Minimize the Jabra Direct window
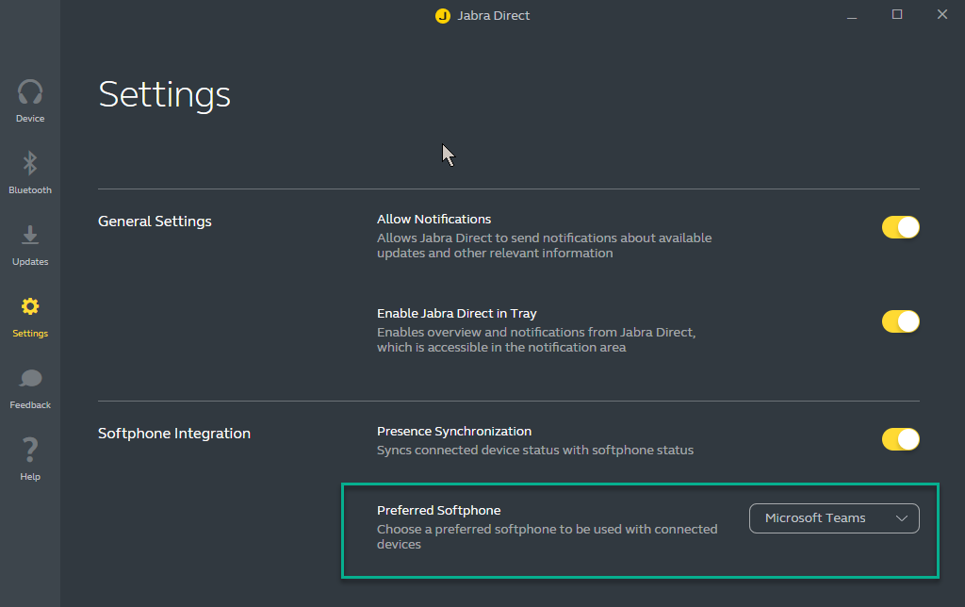965x607 pixels. point(852,15)
